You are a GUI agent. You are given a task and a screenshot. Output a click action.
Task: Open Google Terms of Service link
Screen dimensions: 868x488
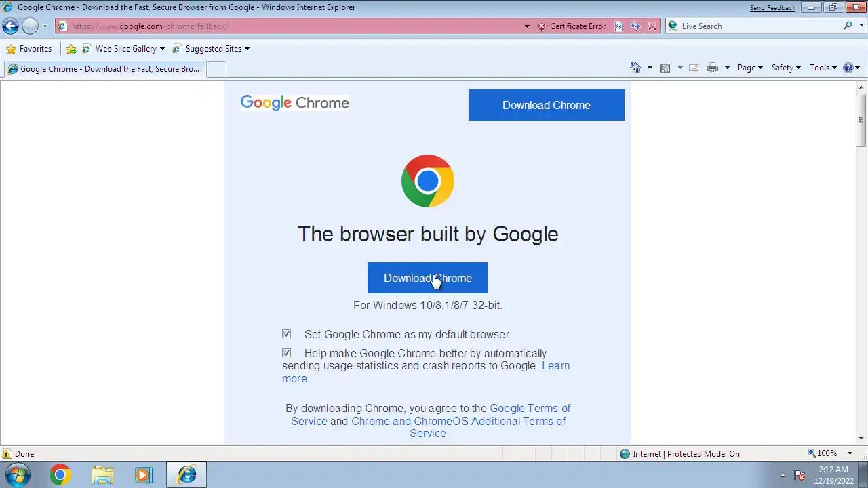pyautogui.click(x=530, y=408)
